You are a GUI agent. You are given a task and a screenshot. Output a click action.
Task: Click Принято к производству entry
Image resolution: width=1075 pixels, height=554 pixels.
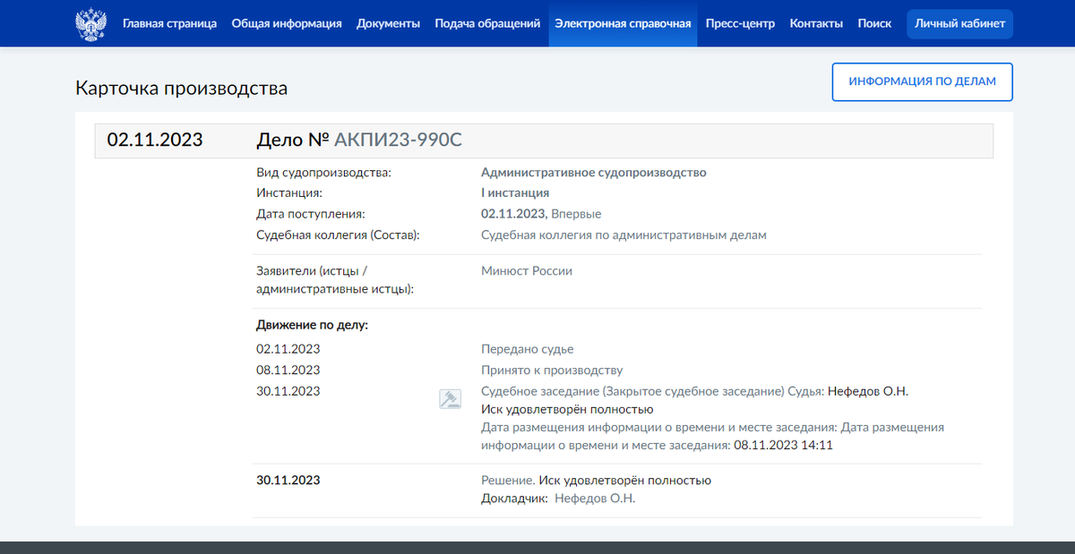click(x=552, y=370)
